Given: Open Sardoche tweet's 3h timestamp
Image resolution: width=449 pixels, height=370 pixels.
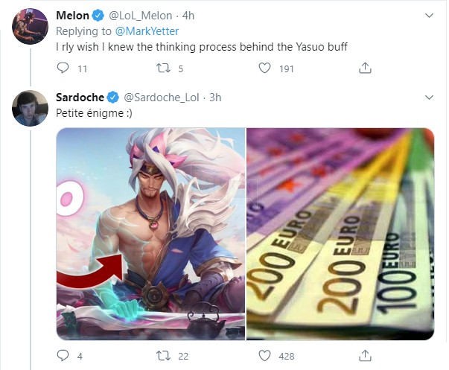Looking at the screenshot, I should pos(215,98).
